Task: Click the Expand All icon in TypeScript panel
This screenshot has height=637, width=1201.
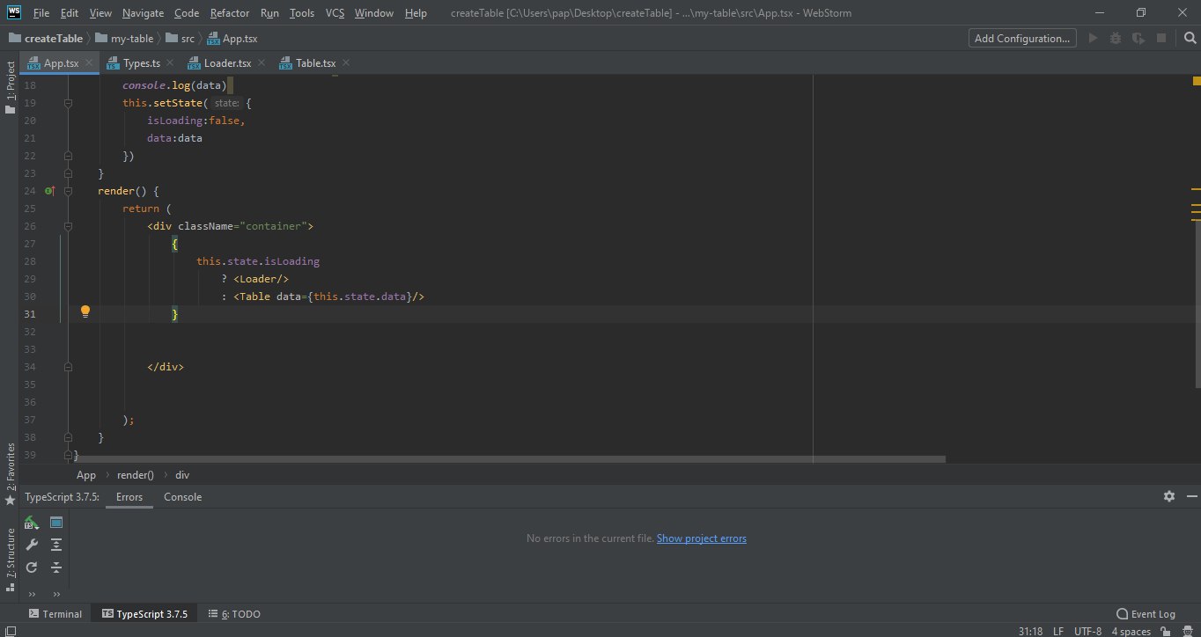Action: tap(56, 545)
